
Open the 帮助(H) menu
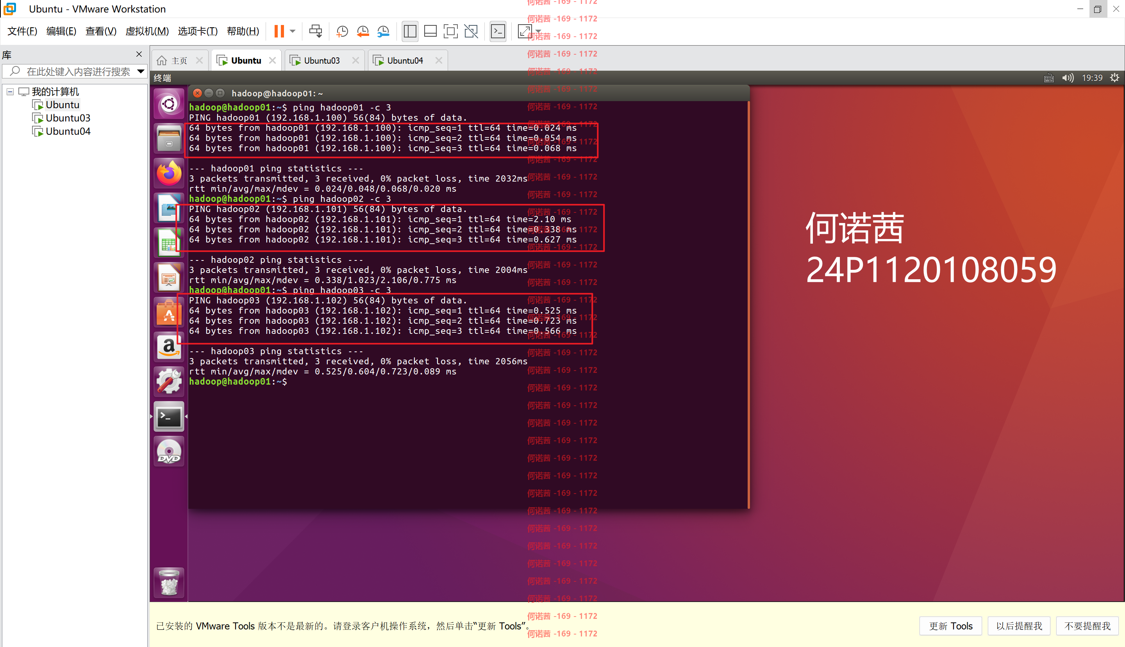243,31
